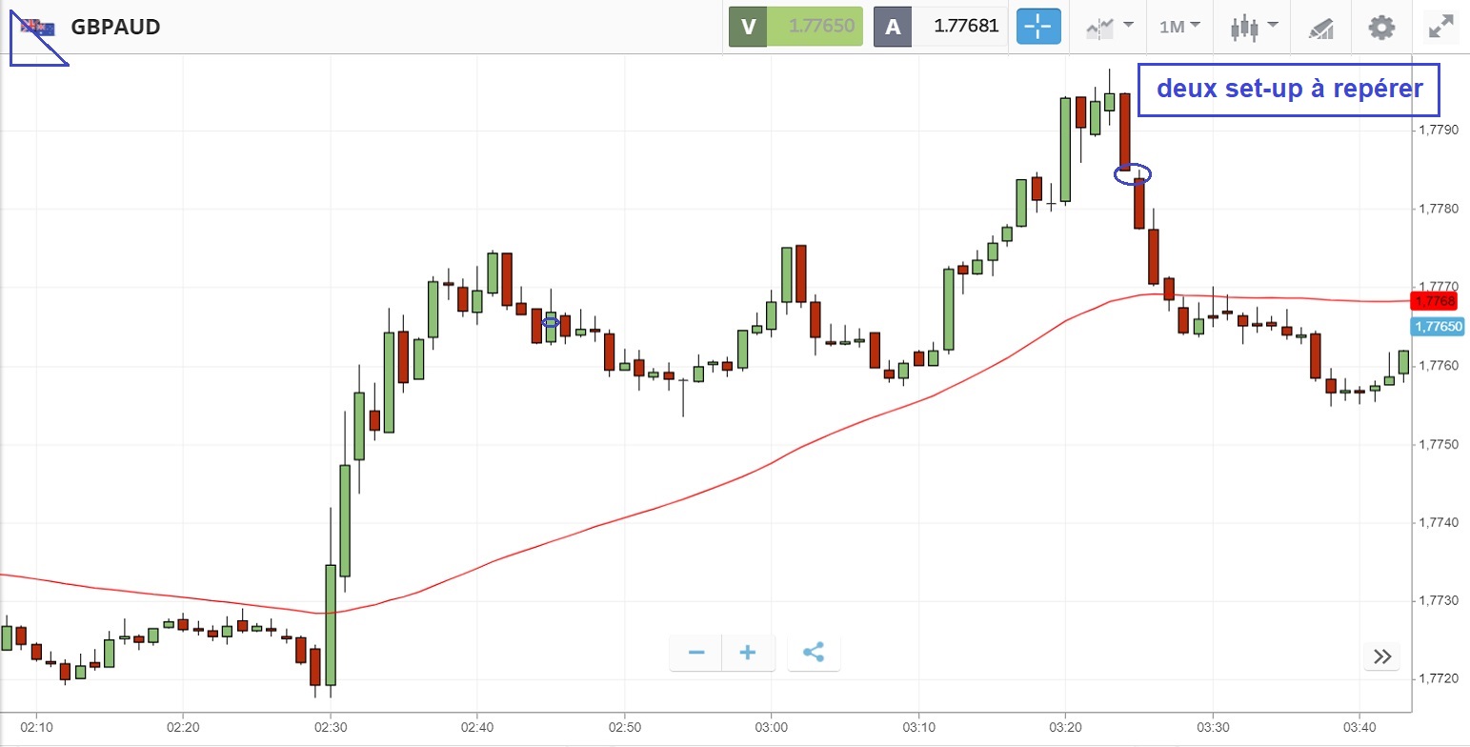Click the share chart icon
This screenshot has height=747, width=1470.
coord(814,653)
